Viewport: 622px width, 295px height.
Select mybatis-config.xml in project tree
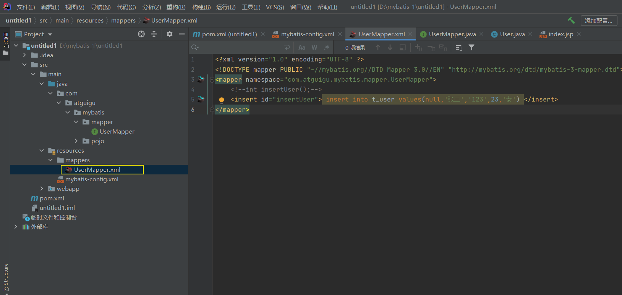click(x=92, y=179)
